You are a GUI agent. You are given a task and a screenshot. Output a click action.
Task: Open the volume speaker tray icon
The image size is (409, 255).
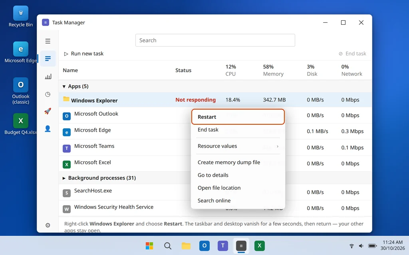click(361, 246)
